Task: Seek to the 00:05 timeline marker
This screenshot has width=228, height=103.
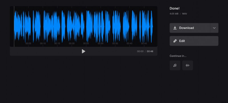Action: 28,43
